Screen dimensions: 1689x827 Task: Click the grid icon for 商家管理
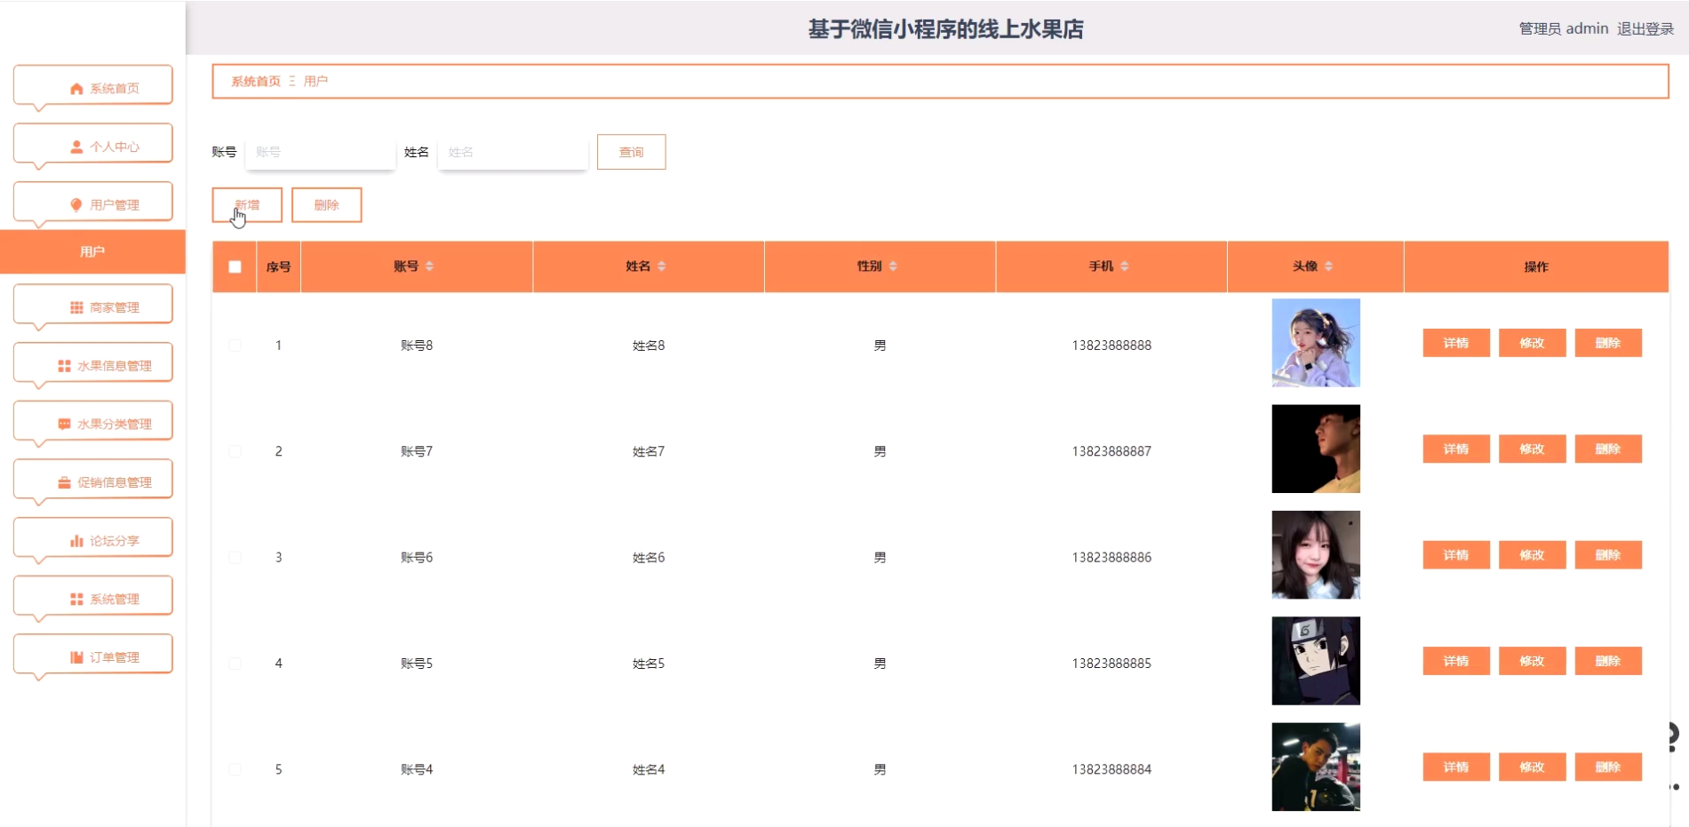coord(76,307)
